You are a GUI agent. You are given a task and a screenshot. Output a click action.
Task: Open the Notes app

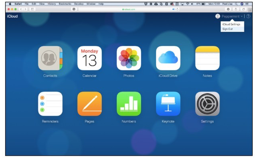pos(207,58)
